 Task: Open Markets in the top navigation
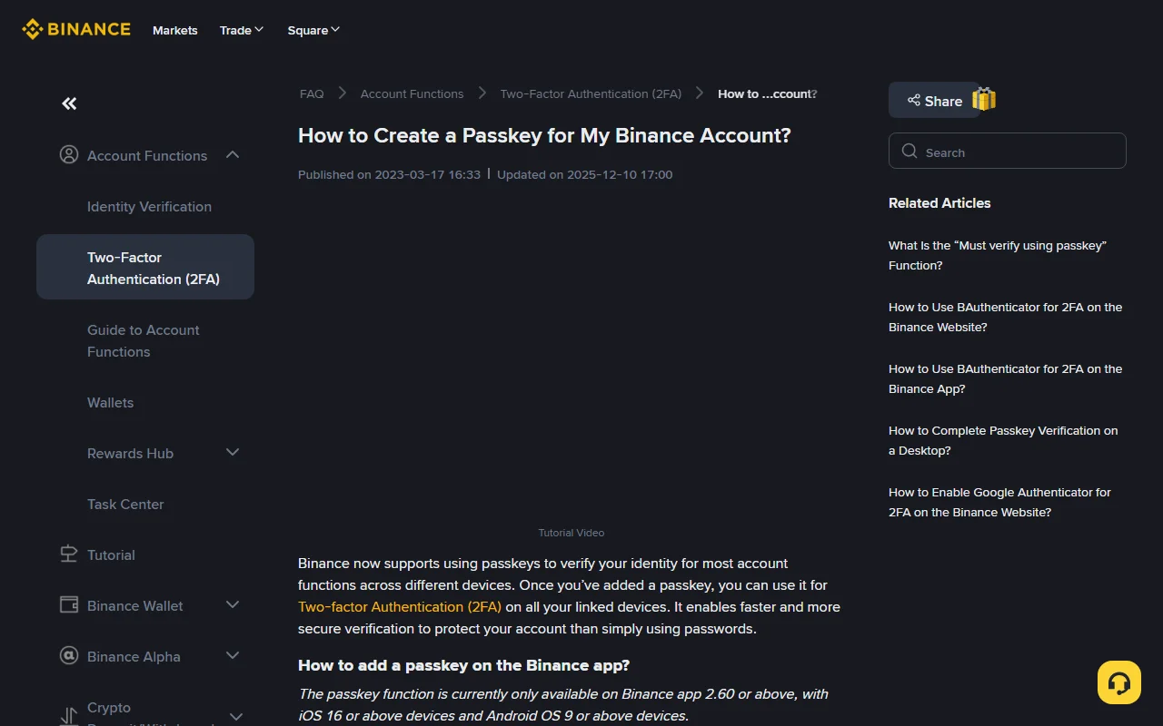click(175, 30)
